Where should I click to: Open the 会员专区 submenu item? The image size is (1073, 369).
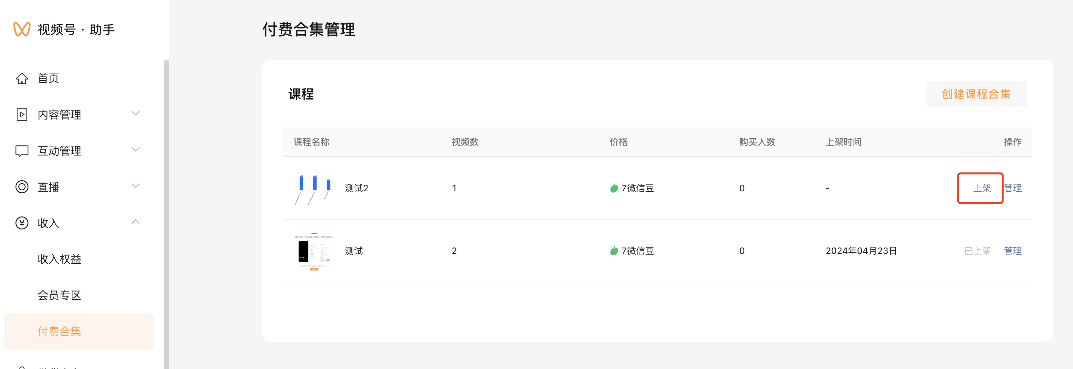(x=59, y=296)
